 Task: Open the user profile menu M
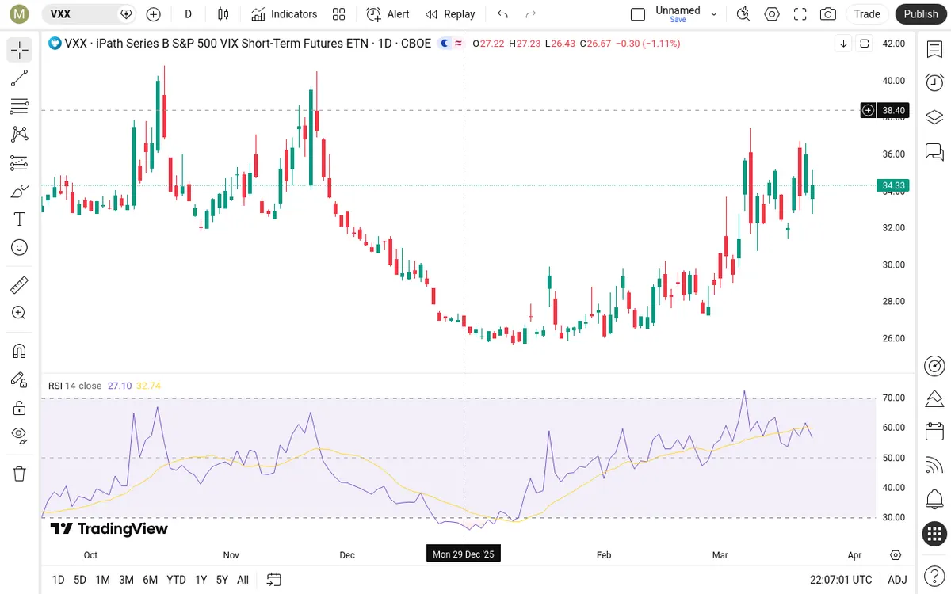[x=20, y=13]
